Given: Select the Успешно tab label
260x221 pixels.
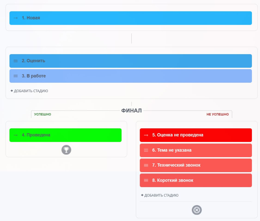Looking at the screenshot, I should point(43,114).
